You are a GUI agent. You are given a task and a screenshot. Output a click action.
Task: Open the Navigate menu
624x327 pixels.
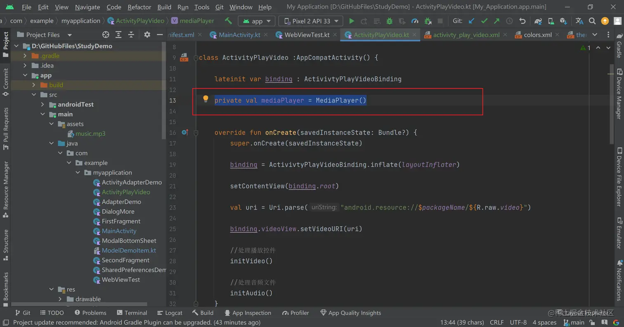[x=87, y=7]
